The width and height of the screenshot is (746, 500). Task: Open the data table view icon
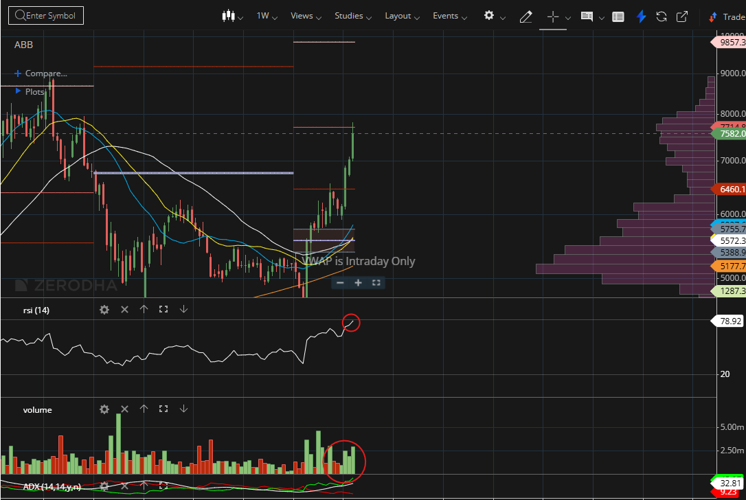tap(618, 16)
